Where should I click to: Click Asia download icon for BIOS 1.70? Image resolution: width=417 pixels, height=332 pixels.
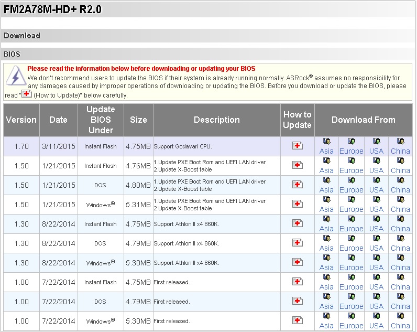click(326, 142)
